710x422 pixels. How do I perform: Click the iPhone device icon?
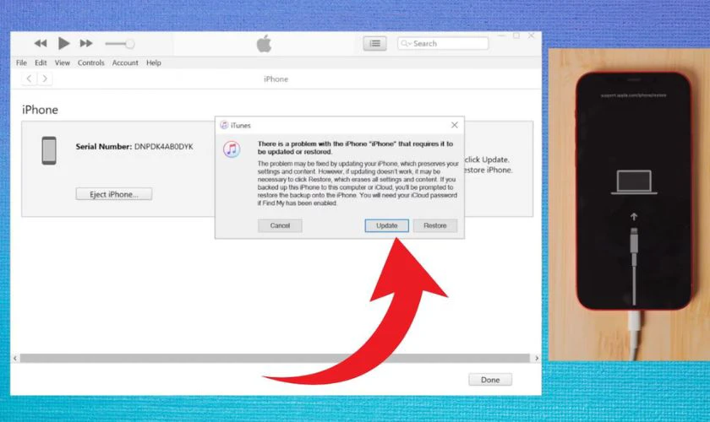49,150
